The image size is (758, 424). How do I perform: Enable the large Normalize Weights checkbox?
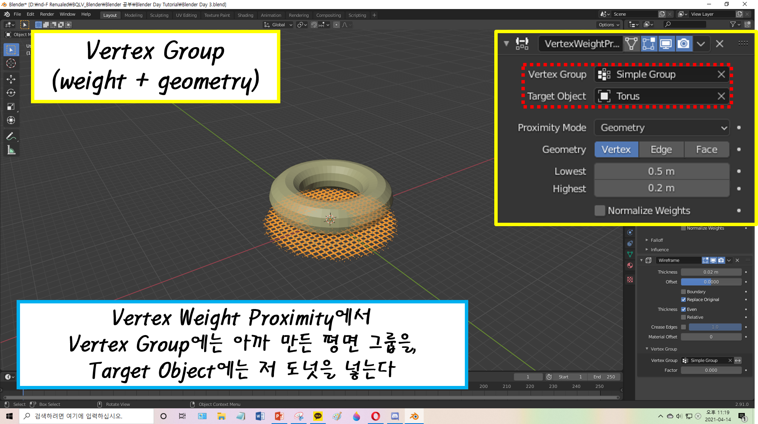coord(600,210)
